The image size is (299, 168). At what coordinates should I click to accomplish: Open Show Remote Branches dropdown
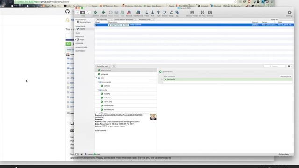[x=125, y=20]
